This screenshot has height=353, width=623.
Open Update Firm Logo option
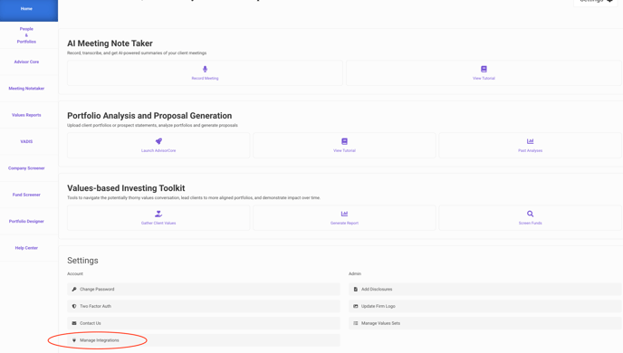484,306
